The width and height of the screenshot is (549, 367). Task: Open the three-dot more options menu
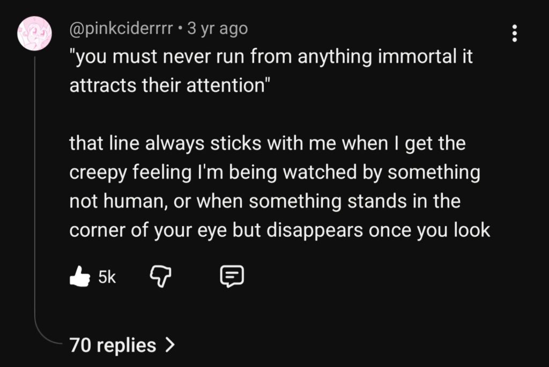pyautogui.click(x=514, y=33)
